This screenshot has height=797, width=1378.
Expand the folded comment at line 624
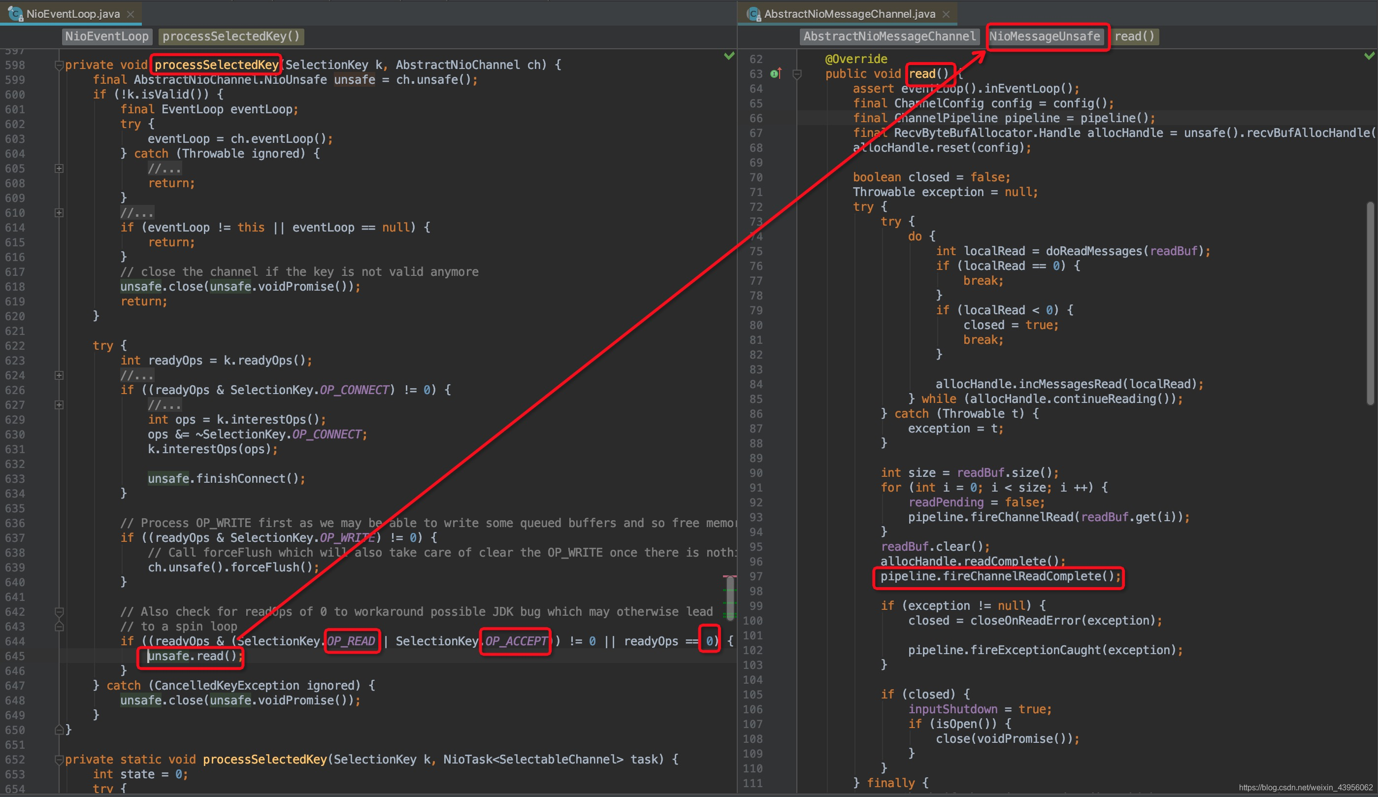coord(59,375)
